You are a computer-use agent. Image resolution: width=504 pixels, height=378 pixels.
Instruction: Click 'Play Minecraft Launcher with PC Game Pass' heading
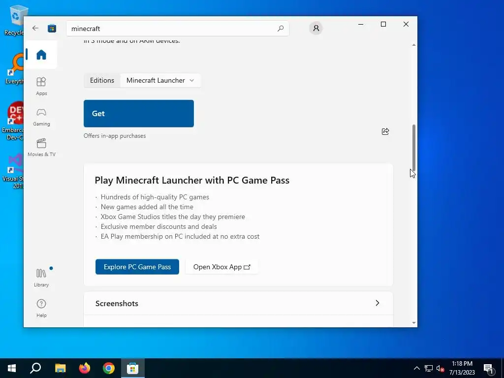click(192, 180)
